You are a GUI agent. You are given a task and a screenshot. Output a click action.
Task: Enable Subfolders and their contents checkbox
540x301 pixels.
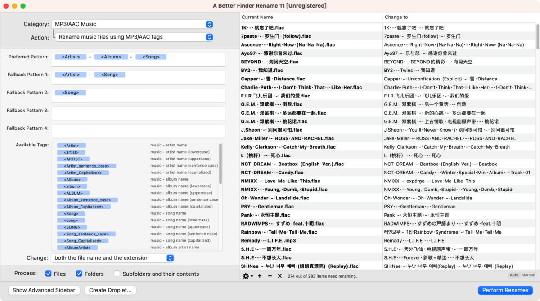(117, 274)
